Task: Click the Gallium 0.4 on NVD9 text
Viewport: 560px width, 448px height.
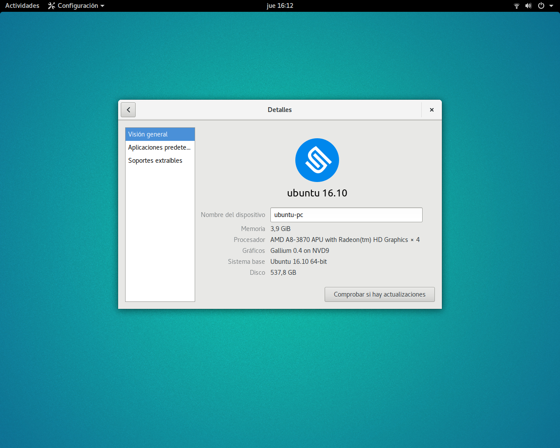Action: (300, 251)
